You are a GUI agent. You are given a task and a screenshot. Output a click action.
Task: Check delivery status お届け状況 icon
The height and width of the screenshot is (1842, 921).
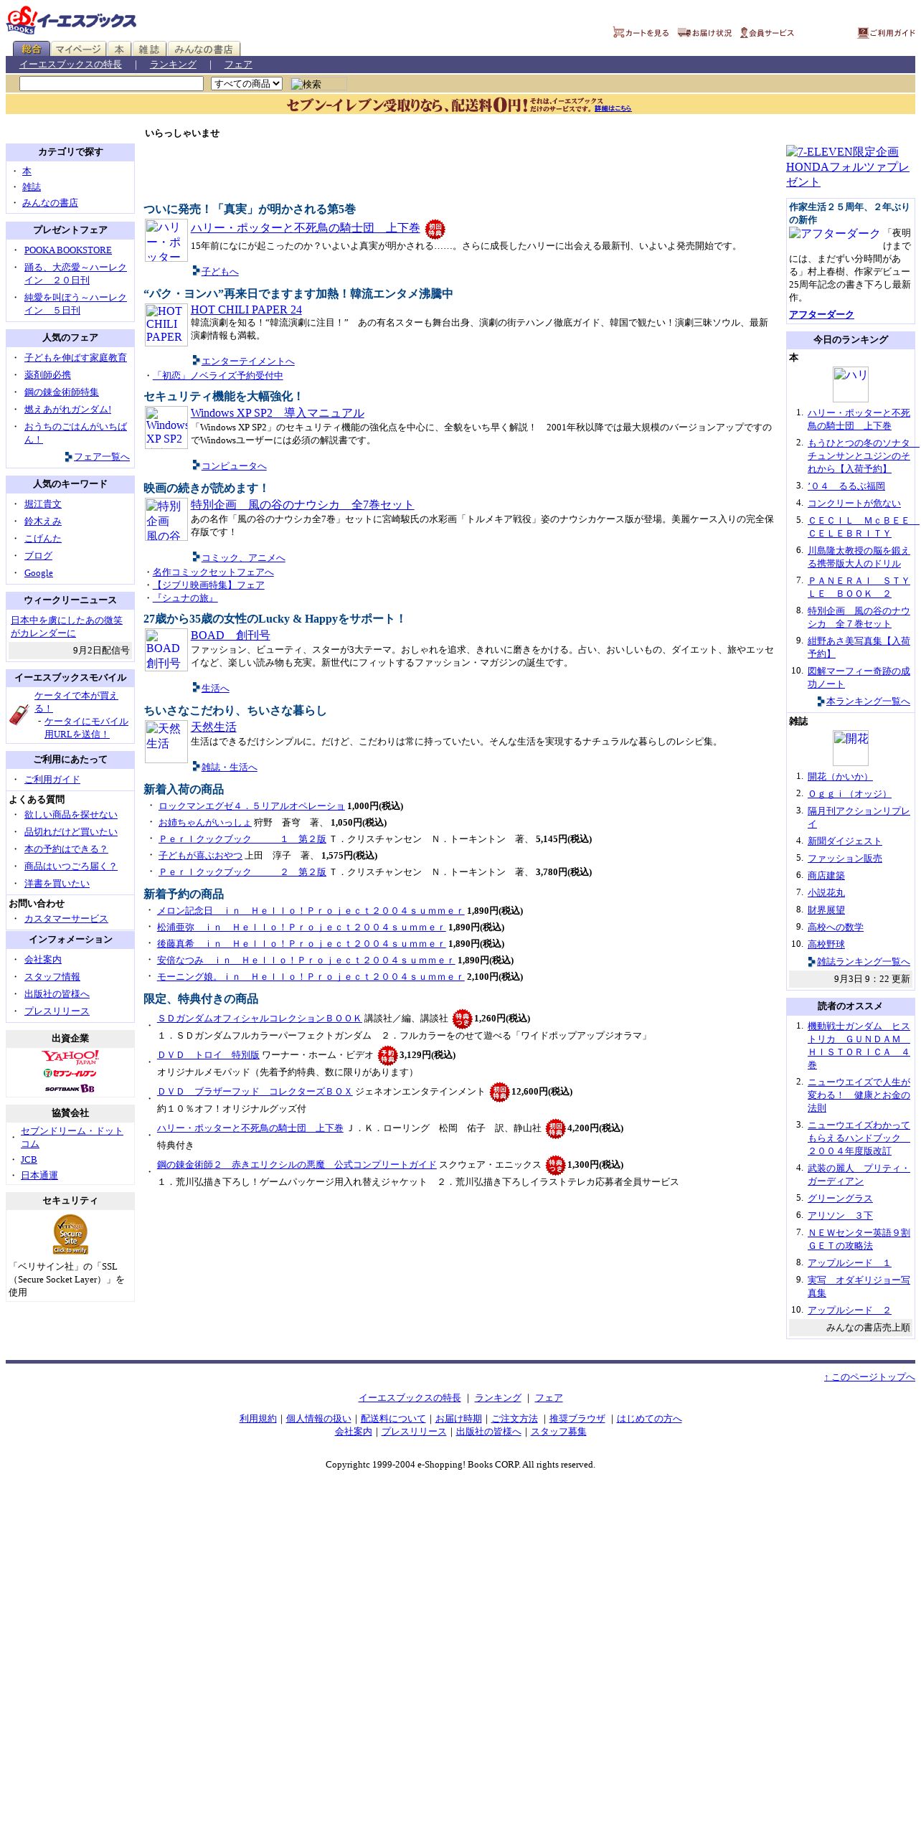pyautogui.click(x=704, y=33)
